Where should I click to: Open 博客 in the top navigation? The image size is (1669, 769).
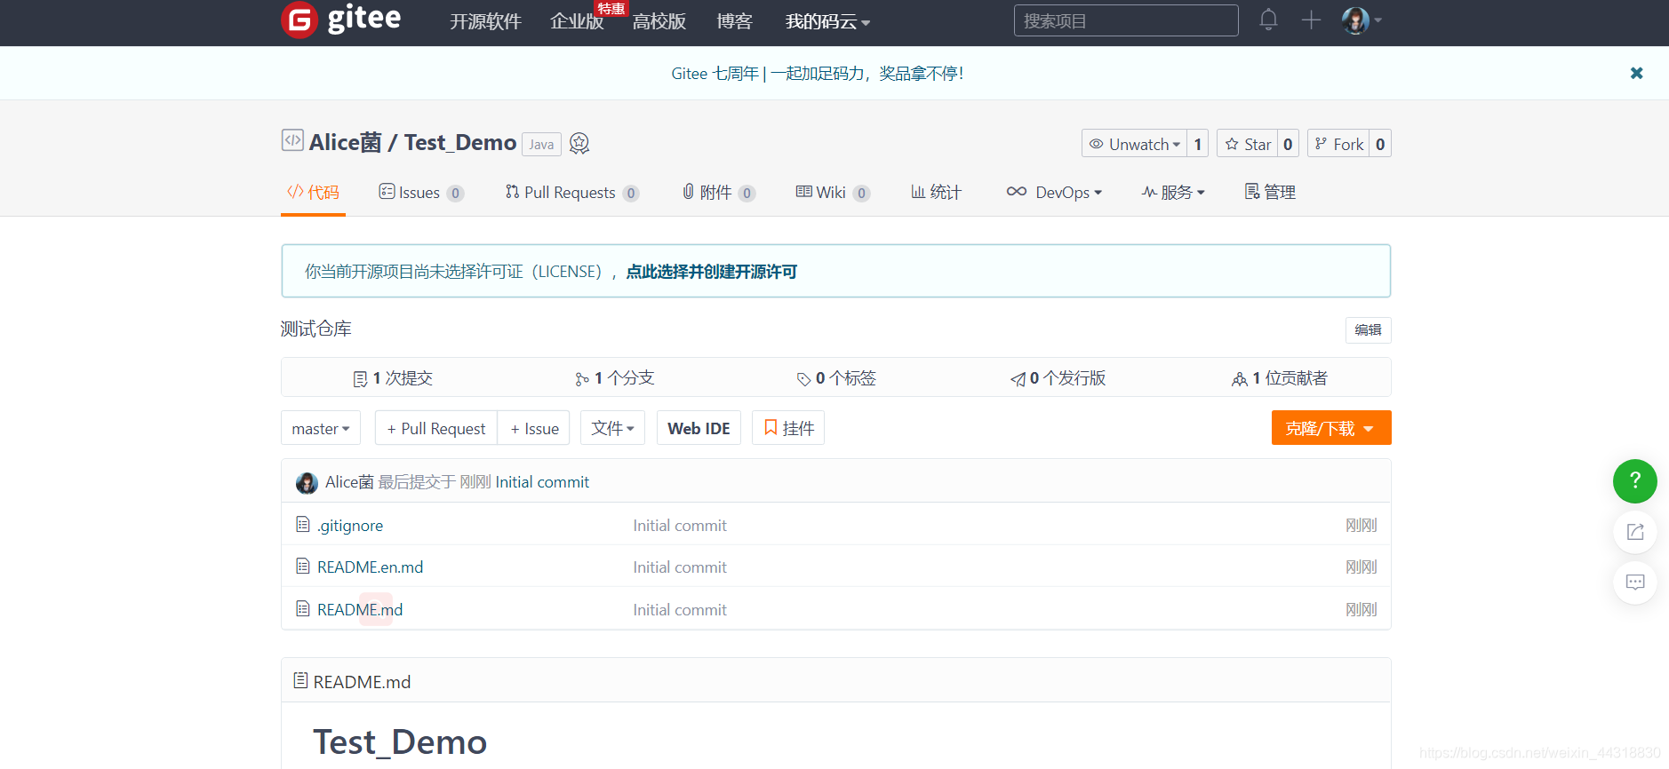click(735, 21)
